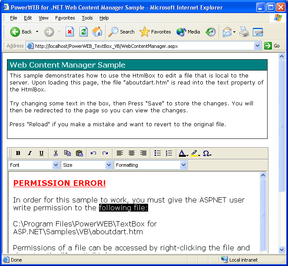The width and height of the screenshot is (288, 266).
Task: Click the 'Local intranet' status bar zone
Action: pyautogui.click(x=239, y=260)
